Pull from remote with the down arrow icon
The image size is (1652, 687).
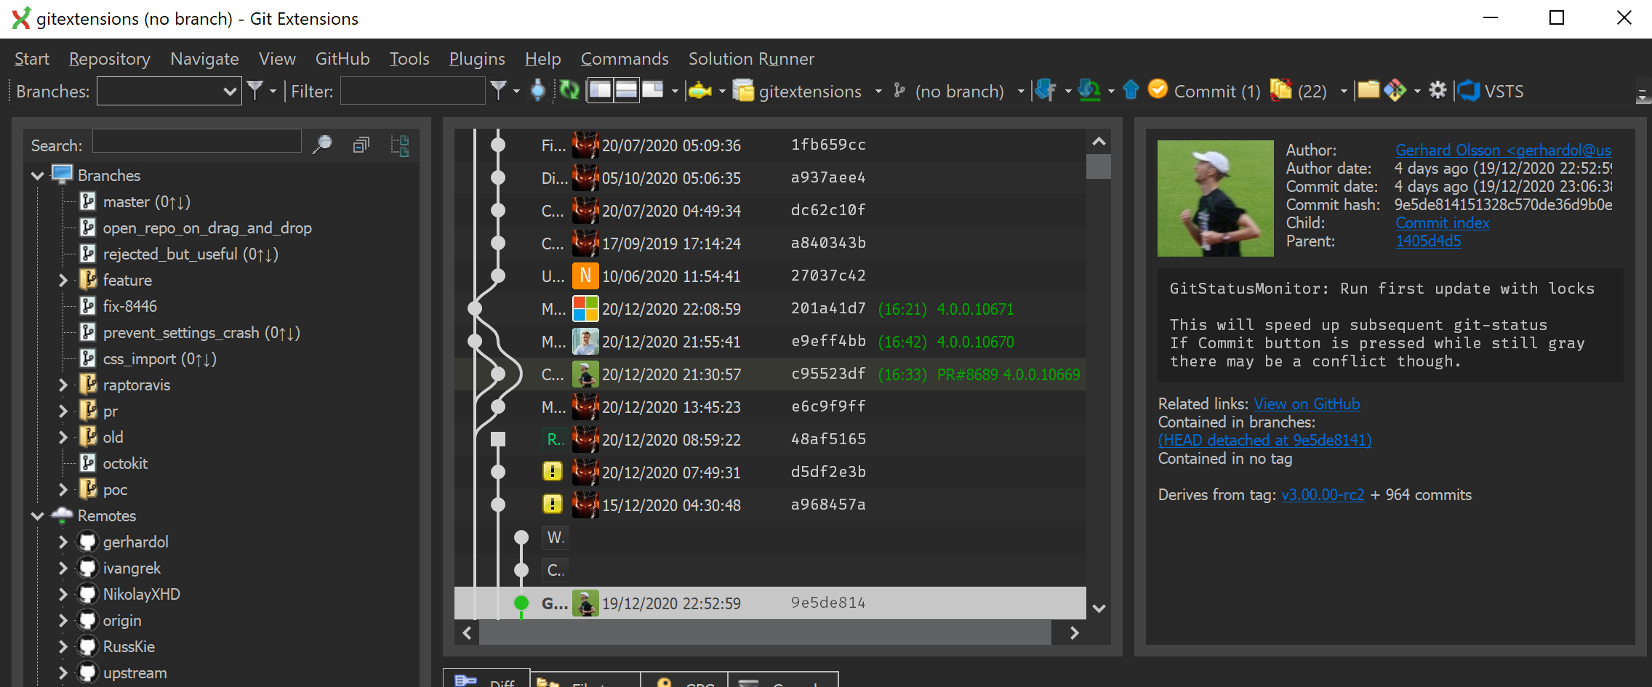[1091, 90]
